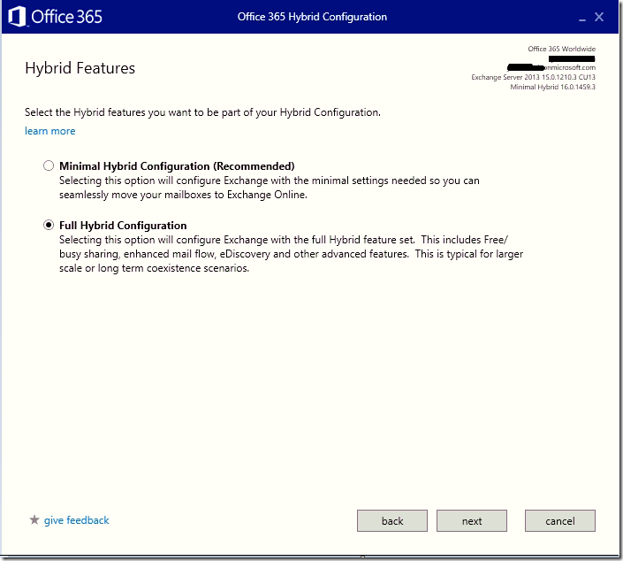Click Minimal Hybrid Configuration (Recommended) label
The height and width of the screenshot is (561, 623).
coord(177,166)
